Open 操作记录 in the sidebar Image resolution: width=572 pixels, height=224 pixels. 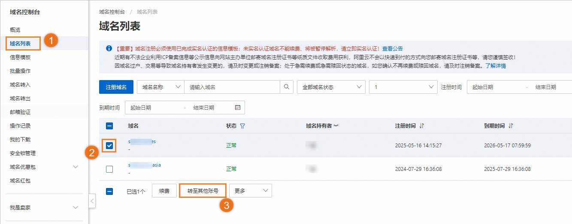click(20, 125)
